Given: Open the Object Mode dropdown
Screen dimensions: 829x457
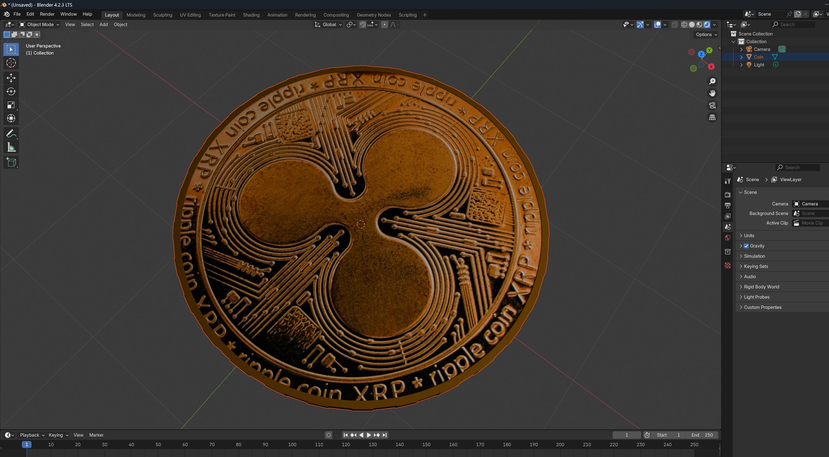Looking at the screenshot, I should [x=40, y=25].
